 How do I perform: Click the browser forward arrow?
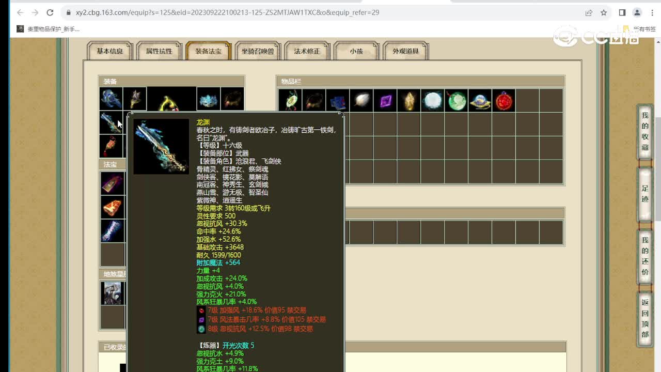[x=35, y=12]
